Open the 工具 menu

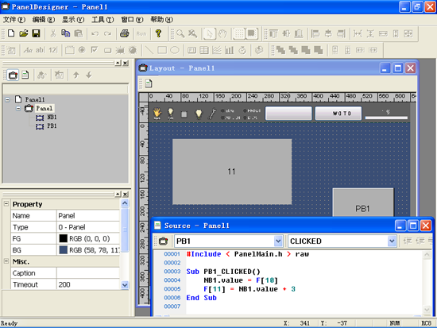pos(102,20)
